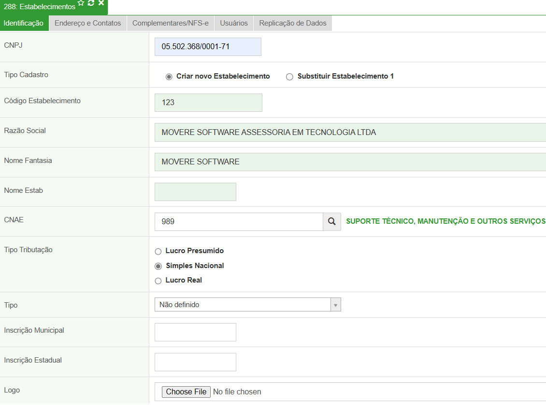546x405 pixels.
Task: Focus the Inscrição Estadual field
Action: tap(195, 362)
